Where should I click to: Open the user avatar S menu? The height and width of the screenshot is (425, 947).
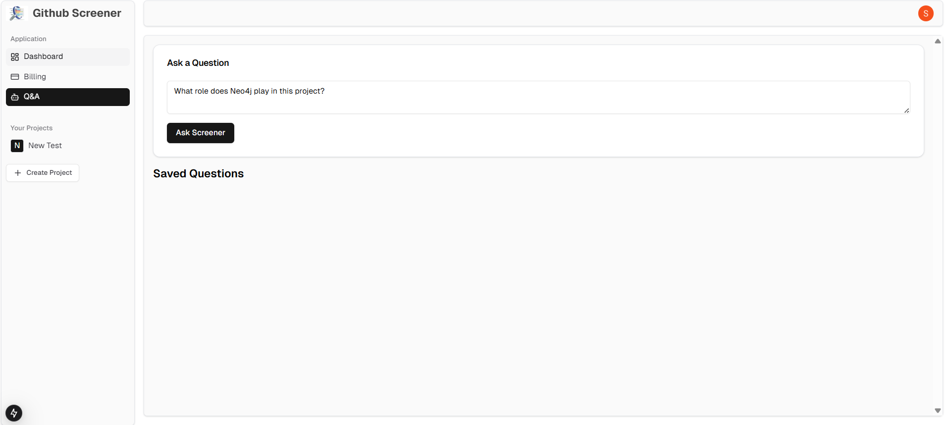point(926,13)
